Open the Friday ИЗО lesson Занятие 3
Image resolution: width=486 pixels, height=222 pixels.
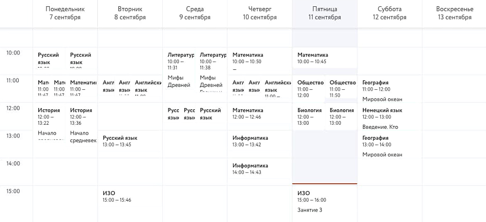pos(325,202)
